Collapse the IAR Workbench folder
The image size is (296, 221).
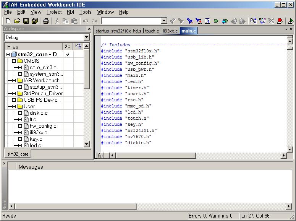(14, 81)
